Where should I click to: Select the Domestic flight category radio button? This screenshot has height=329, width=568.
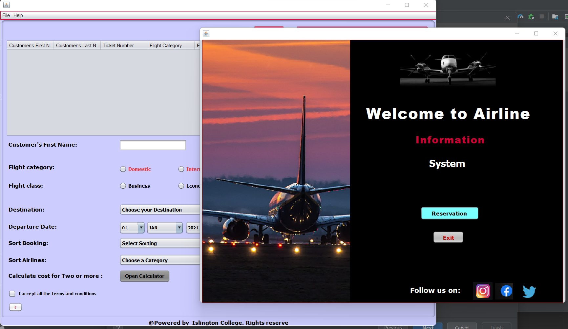point(123,169)
